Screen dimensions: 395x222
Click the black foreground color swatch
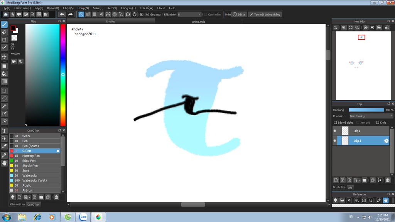[13, 29]
